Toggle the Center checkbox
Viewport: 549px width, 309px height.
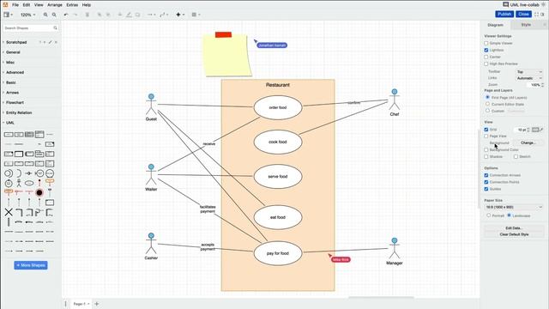point(486,57)
